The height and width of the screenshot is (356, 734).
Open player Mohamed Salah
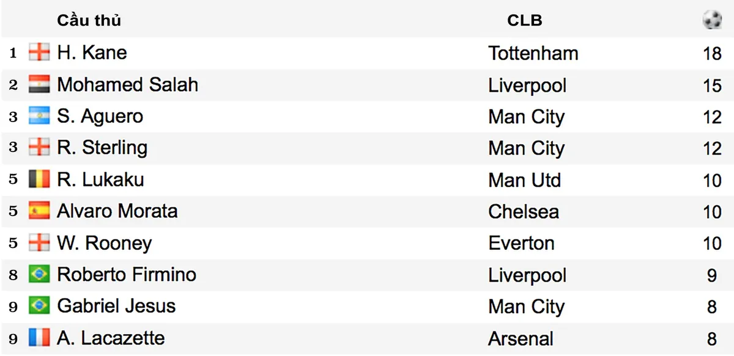tap(127, 84)
